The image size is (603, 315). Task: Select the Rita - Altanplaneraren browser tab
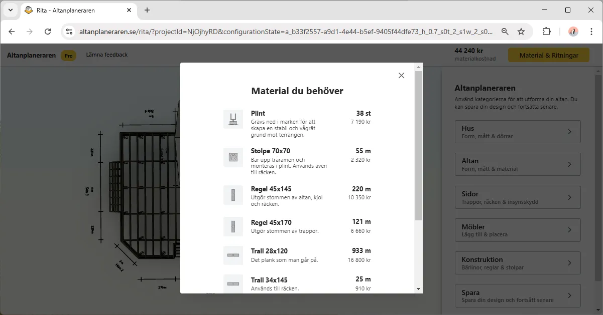coord(75,10)
